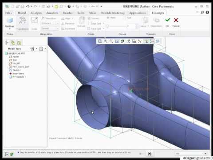Image resolution: width=213 pixels, height=160 pixels.
Task: Open the Appearance sphere dropdown arrow
Action: pos(73,6)
